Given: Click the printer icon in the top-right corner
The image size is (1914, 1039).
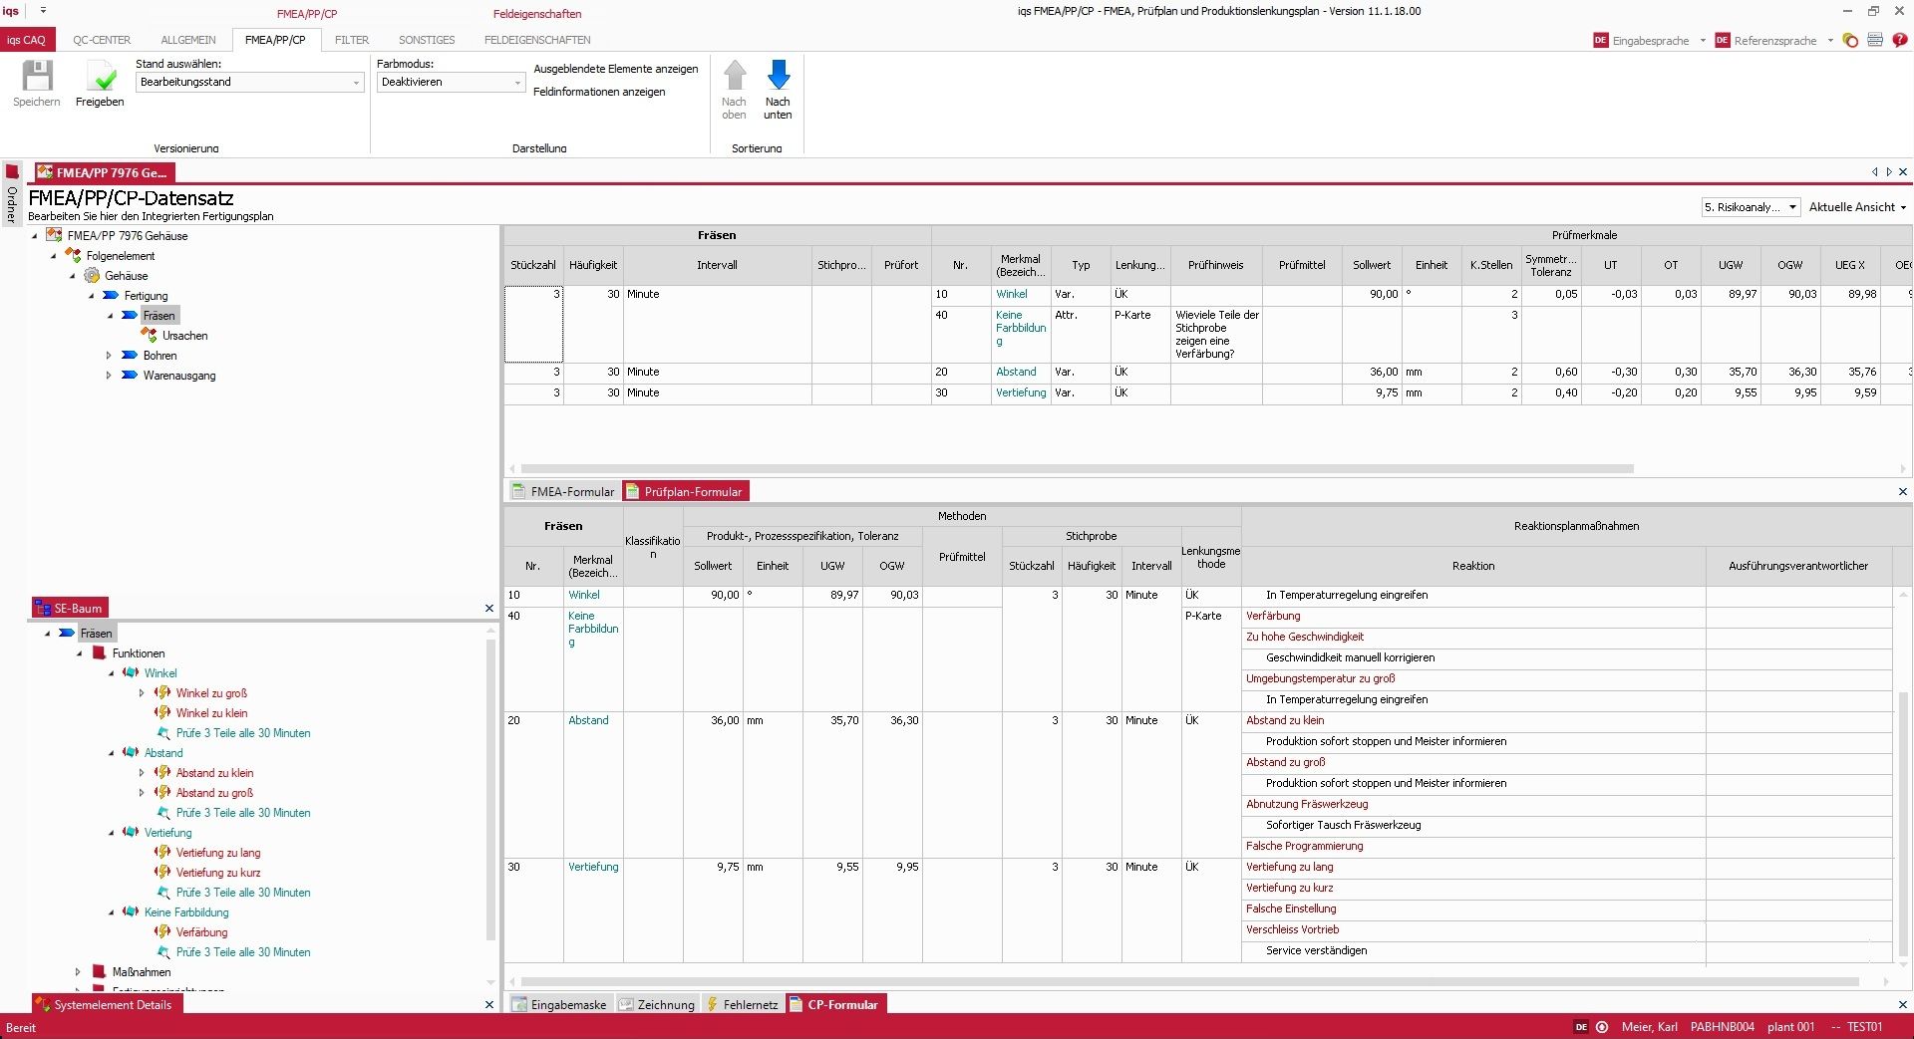Looking at the screenshot, I should click(x=1875, y=40).
